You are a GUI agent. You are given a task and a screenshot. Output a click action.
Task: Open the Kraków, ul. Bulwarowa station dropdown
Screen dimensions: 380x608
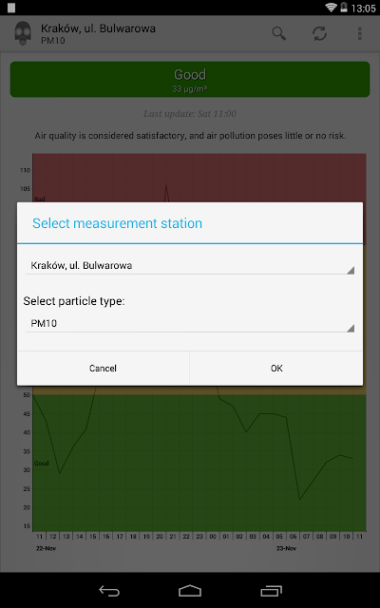[x=190, y=266]
